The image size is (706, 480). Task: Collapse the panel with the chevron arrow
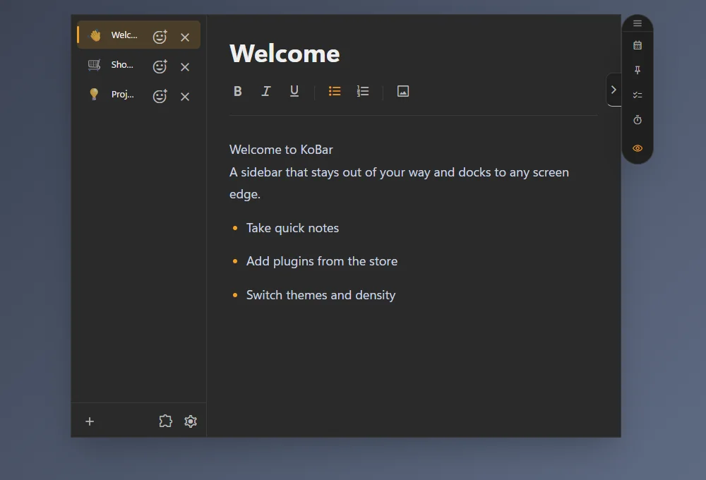[x=614, y=90]
